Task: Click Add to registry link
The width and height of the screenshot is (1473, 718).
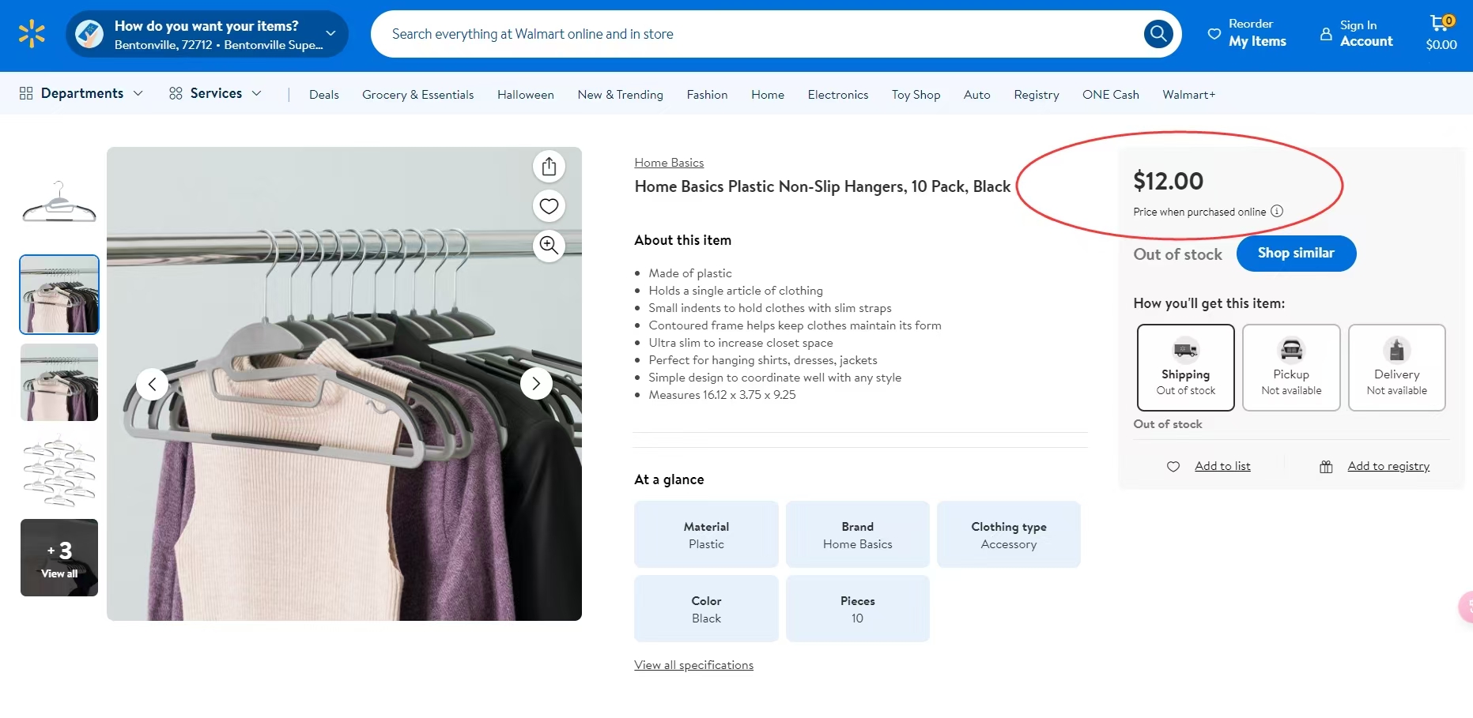Action: [x=1388, y=466]
